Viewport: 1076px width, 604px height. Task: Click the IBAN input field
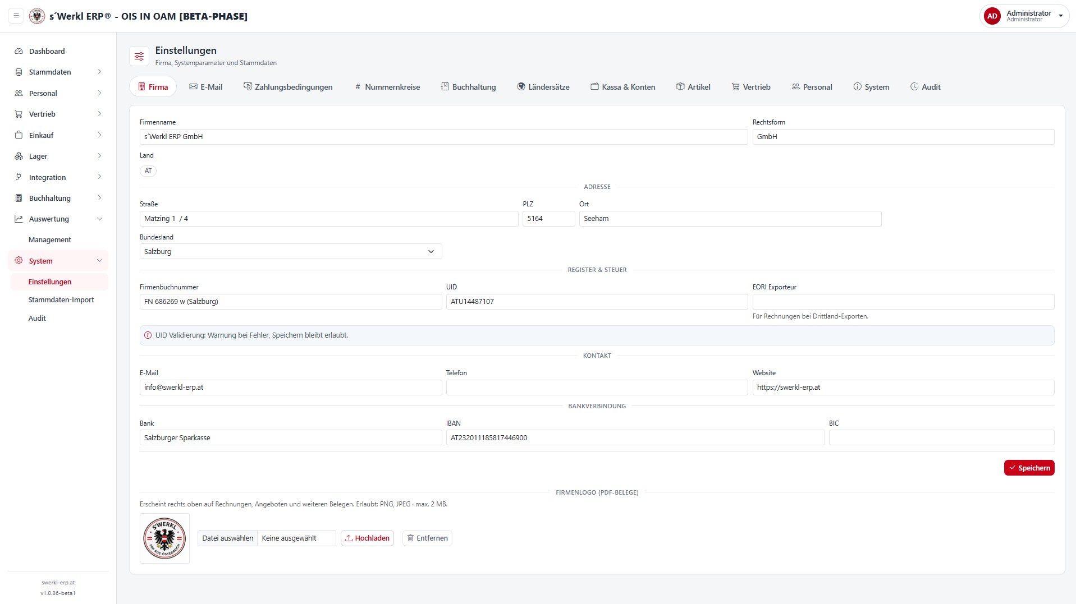[x=635, y=438]
